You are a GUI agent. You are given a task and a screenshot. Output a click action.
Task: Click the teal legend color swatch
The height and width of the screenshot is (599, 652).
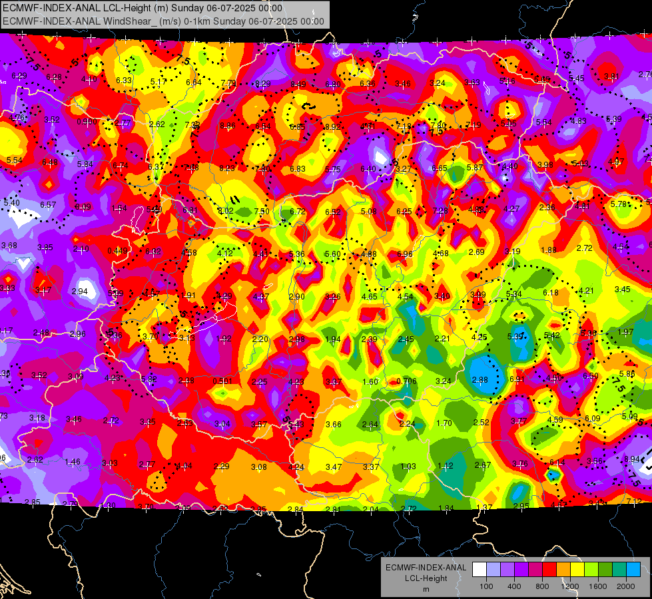(619, 570)
